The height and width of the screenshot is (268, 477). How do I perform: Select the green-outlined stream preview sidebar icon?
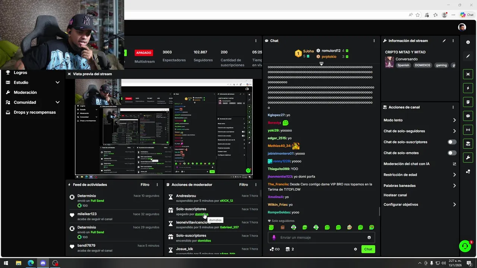468,74
